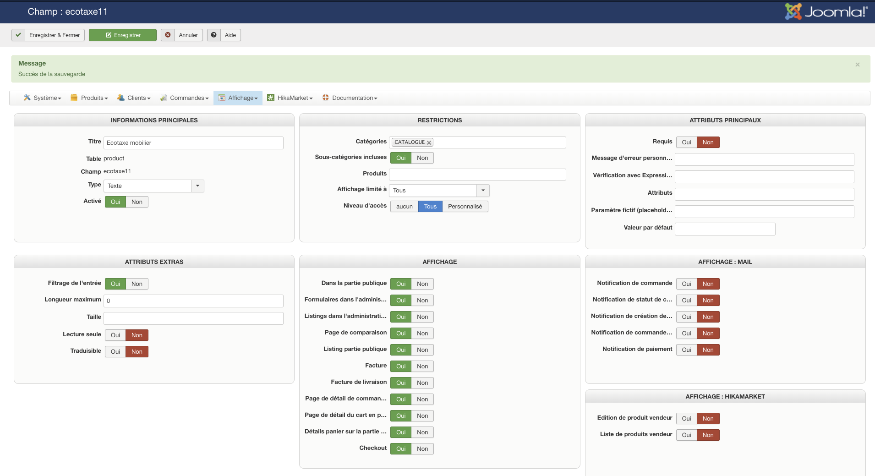Click the Vérification avec Expression field
875x476 pixels.
coord(764,177)
